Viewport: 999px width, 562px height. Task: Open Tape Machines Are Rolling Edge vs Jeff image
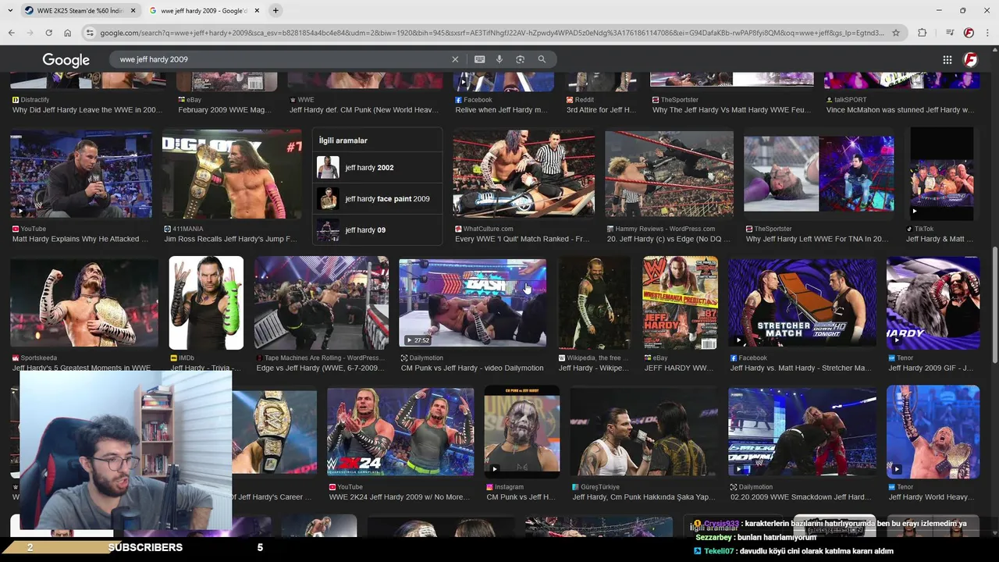(x=321, y=303)
